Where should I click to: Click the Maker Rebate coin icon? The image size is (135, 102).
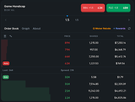point(94,29)
